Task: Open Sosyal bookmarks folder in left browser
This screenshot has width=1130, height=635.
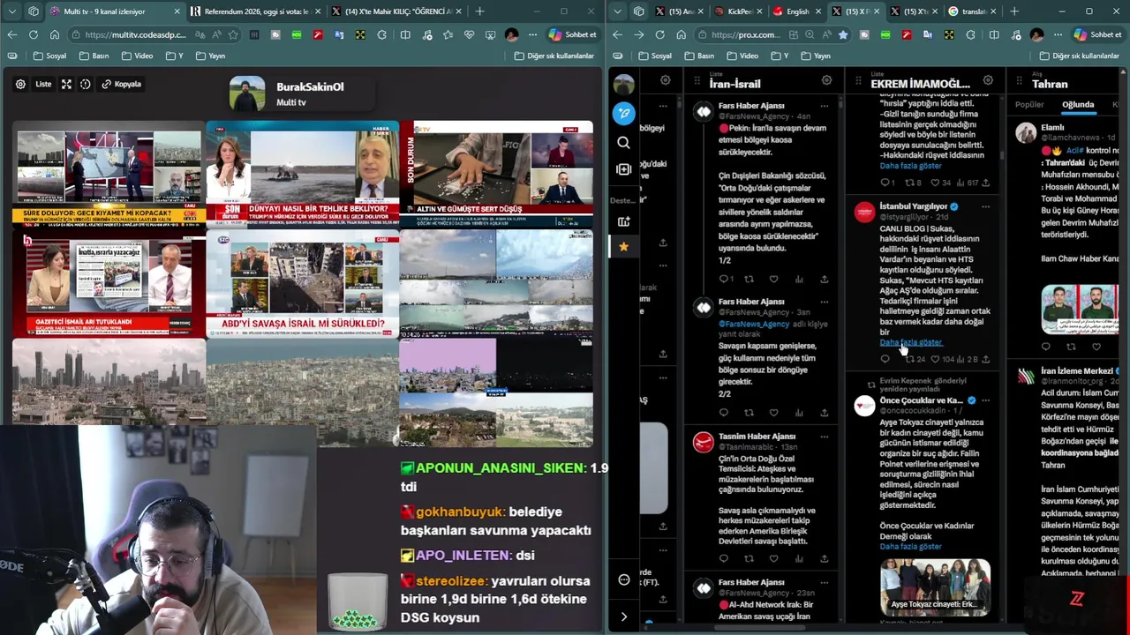Action: tap(49, 56)
